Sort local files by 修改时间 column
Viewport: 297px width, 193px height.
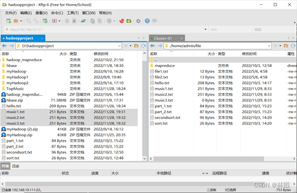[x=115, y=54]
